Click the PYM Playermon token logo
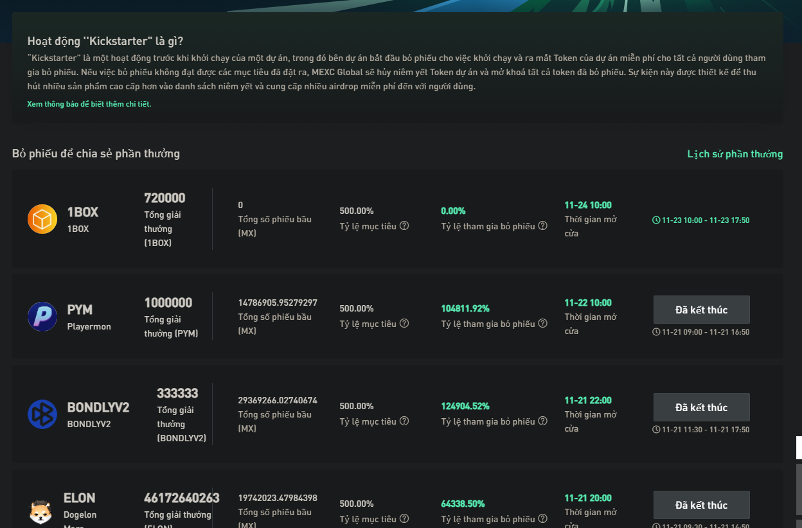 coord(42,317)
